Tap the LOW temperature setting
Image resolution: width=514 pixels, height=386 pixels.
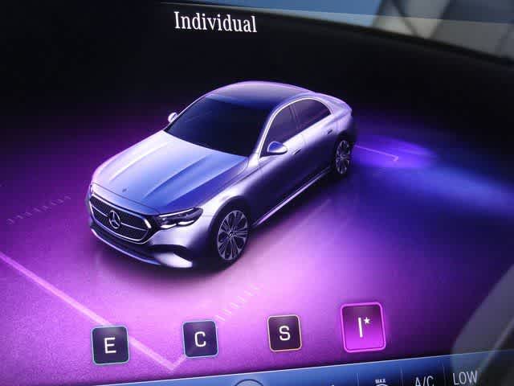click(x=465, y=378)
